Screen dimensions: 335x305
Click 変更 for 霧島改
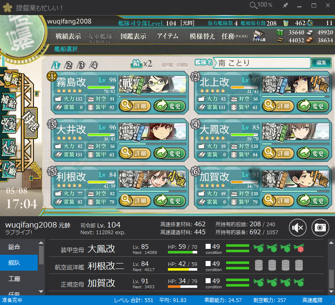[x=170, y=106]
